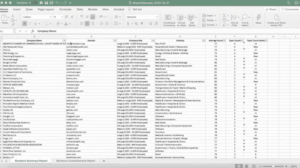Screen dimensions: 300x168
Task: Open the Data ribbon tab
Action: (x=80, y=9)
